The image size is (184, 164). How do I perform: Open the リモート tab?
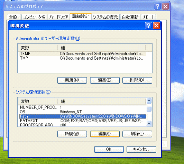point(148,17)
